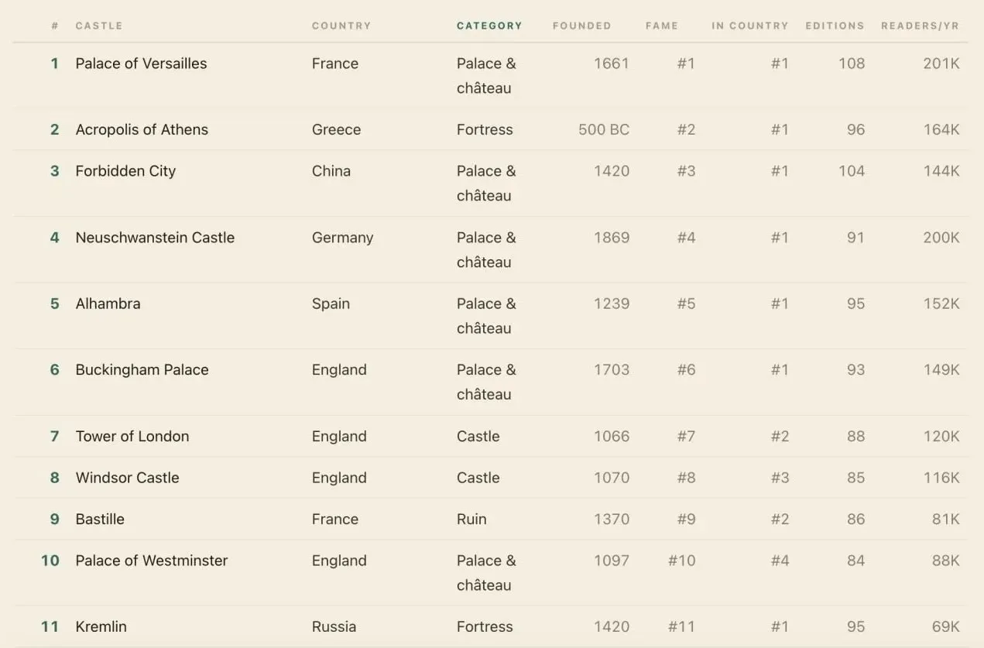This screenshot has width=984, height=648.
Task: Sort by the Readers/Yr column header
Action: 920,26
